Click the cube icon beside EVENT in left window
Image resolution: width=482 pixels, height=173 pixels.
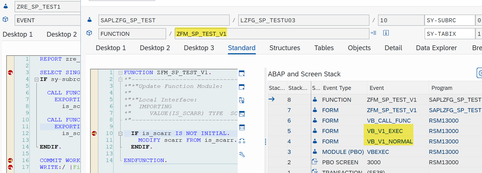click(x=5, y=19)
